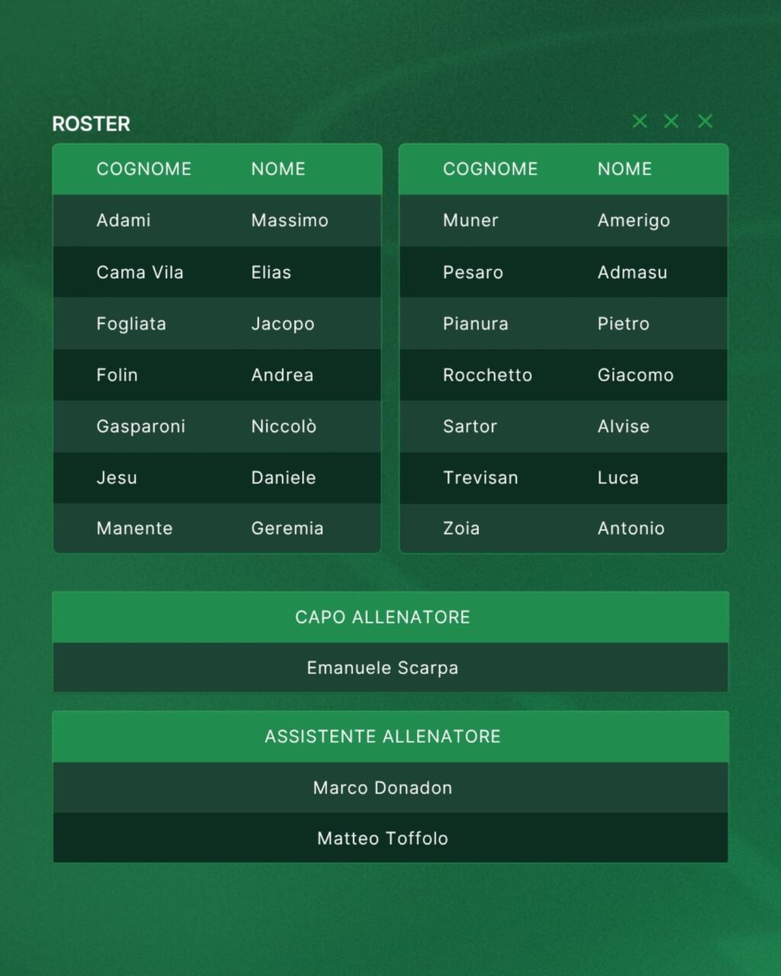
Task: Select the Zoia Antonio row
Action: (564, 528)
